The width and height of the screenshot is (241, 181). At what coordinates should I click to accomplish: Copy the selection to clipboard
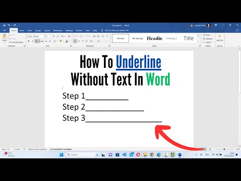click(12, 39)
